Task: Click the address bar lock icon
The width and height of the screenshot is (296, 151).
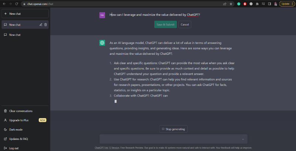Action: [x=24, y=4]
